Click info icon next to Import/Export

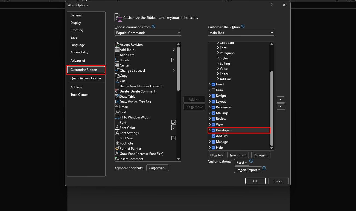tap(264, 168)
